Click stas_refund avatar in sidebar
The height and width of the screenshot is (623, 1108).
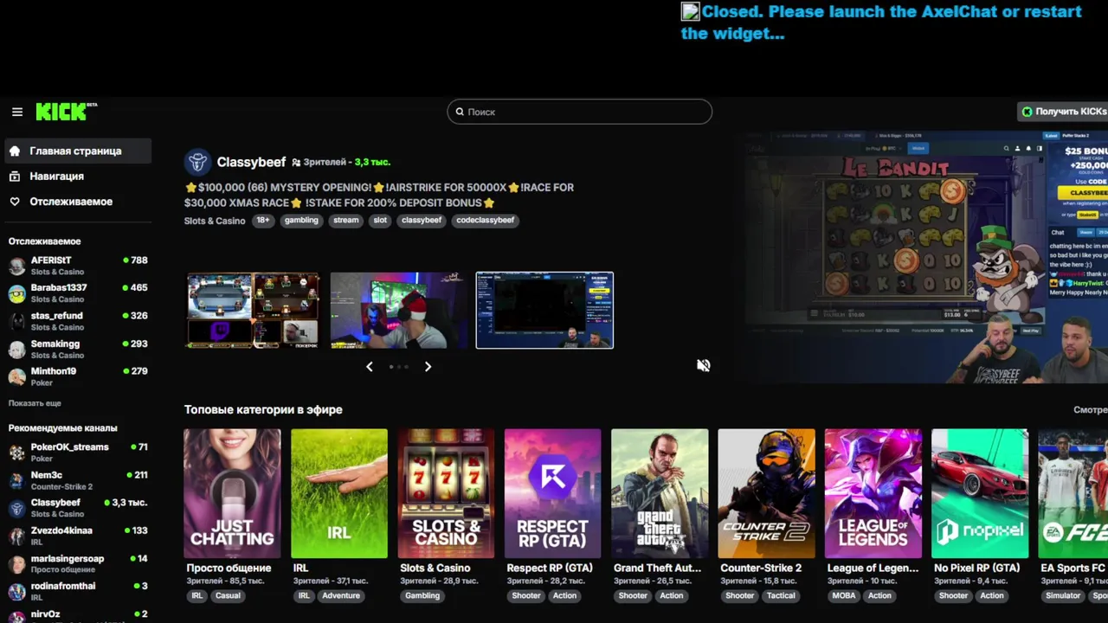(17, 321)
